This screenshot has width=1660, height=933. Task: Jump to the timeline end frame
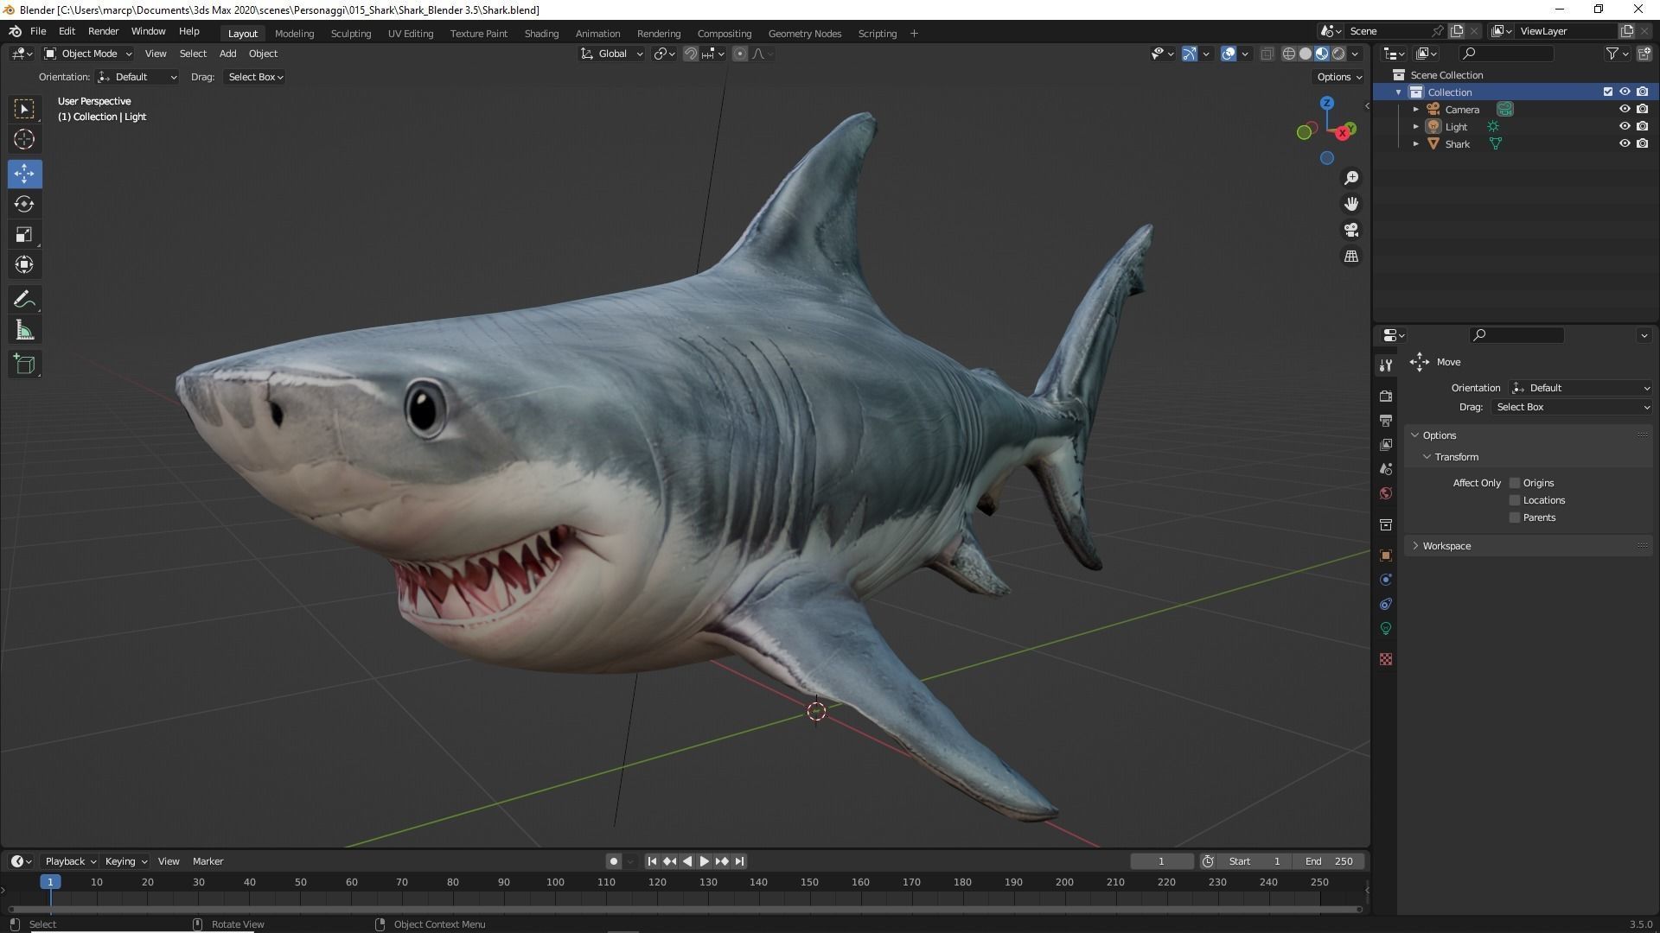tap(739, 861)
